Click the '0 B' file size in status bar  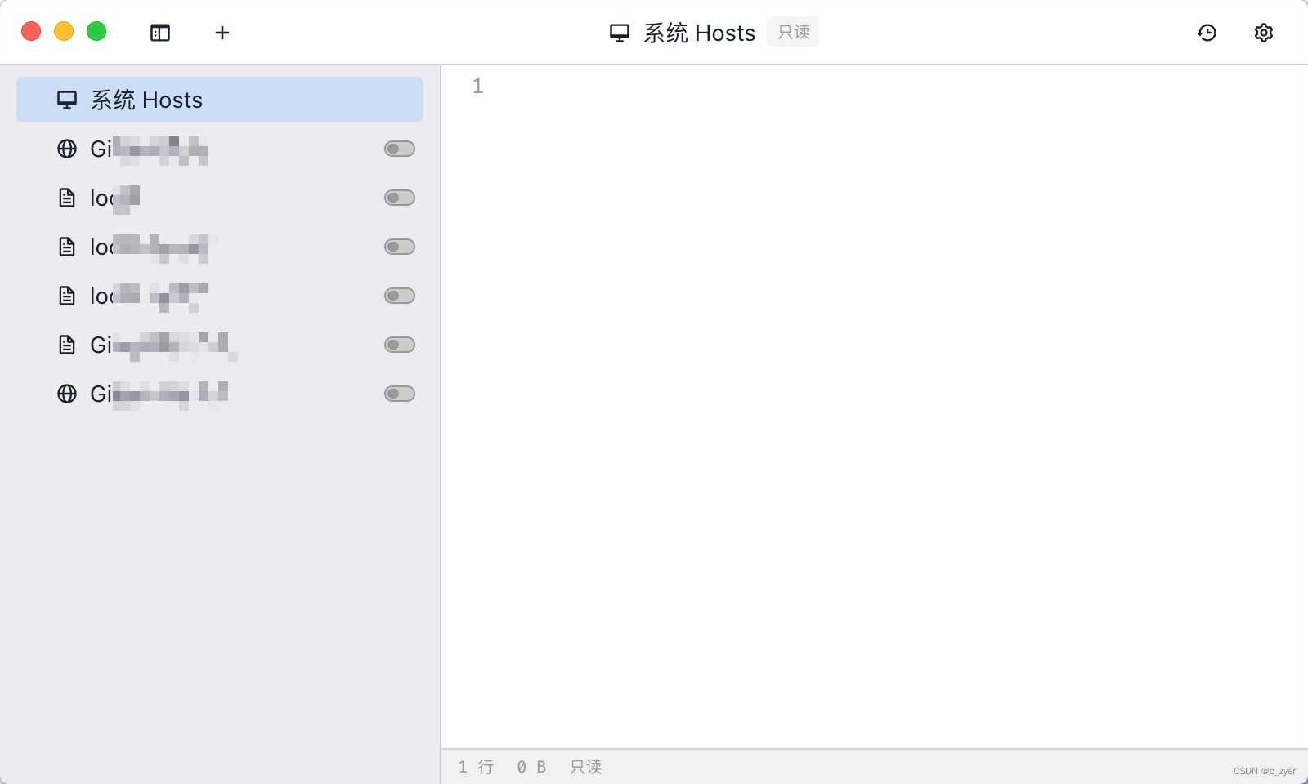click(x=531, y=767)
